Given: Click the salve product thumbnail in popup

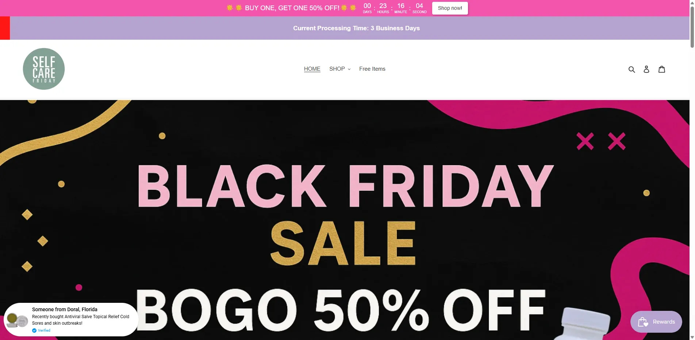Looking at the screenshot, I should (x=17, y=320).
